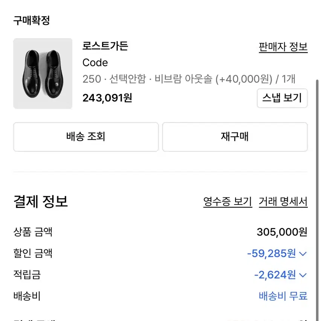Viewport: 321px width, 321px height.
Task: Tap the 비브람 아웃솔 option description line
Action: 189,79
